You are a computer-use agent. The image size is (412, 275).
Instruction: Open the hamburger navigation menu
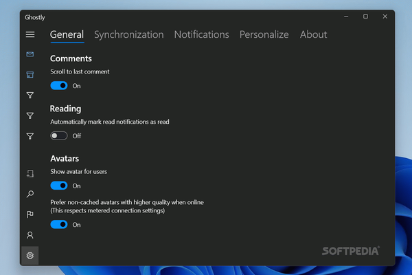(30, 34)
